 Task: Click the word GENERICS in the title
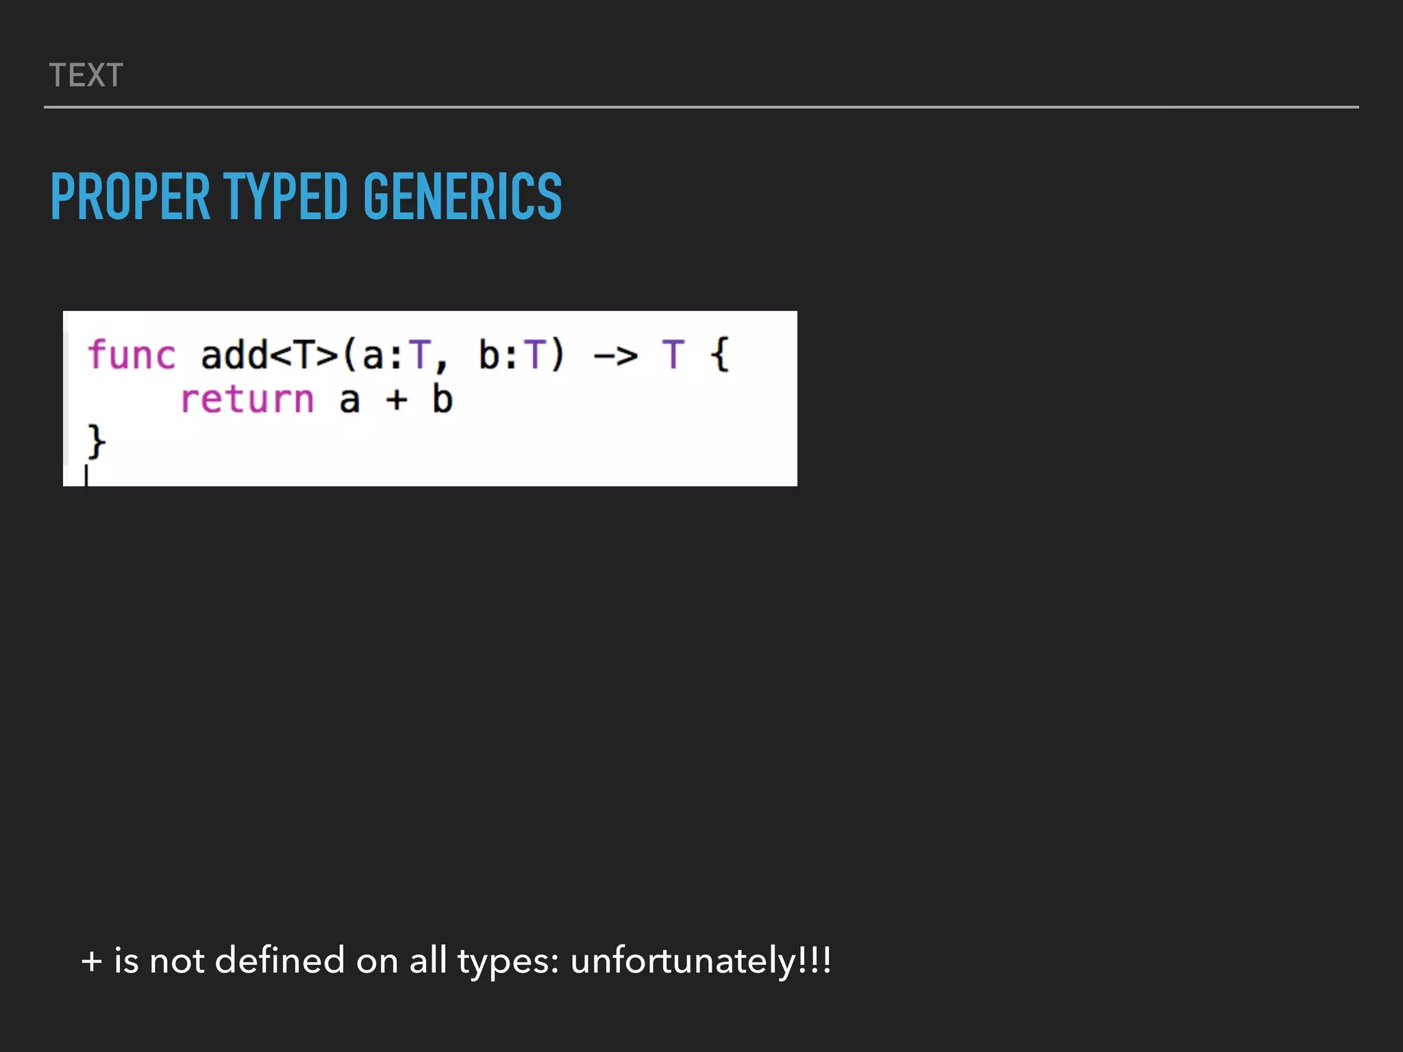(462, 197)
